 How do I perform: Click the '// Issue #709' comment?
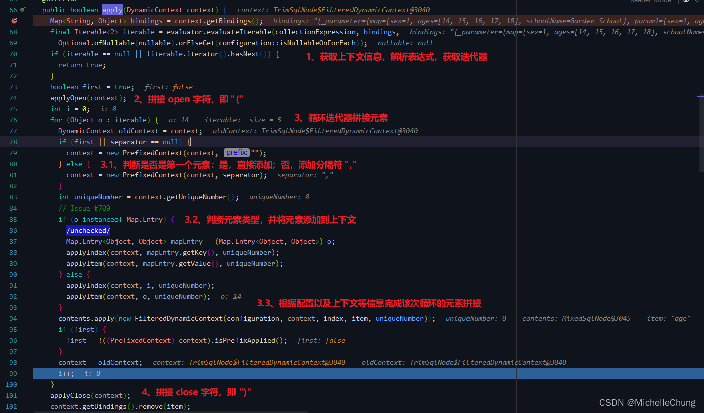tap(84, 208)
